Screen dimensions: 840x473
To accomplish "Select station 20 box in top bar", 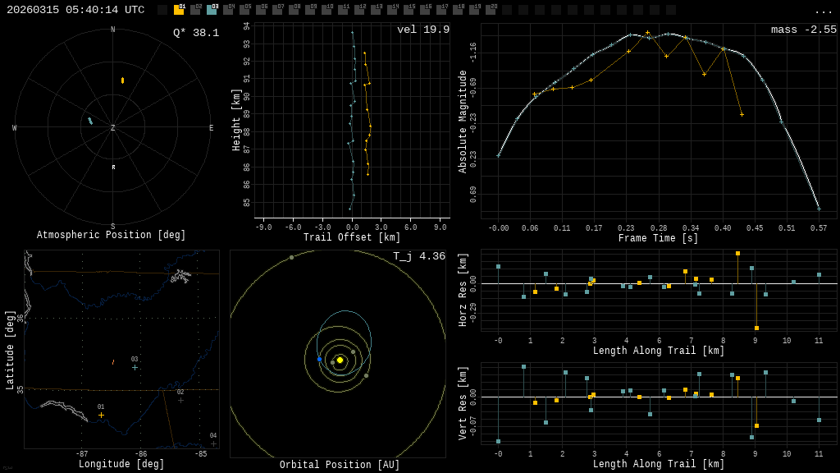I will coord(491,10).
